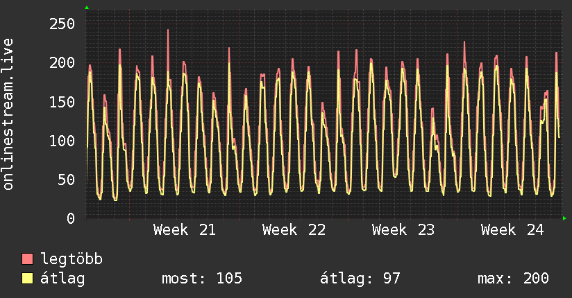The height and width of the screenshot is (298, 572).
Task: Click the 150 y-axis label
Action: (x=62, y=102)
